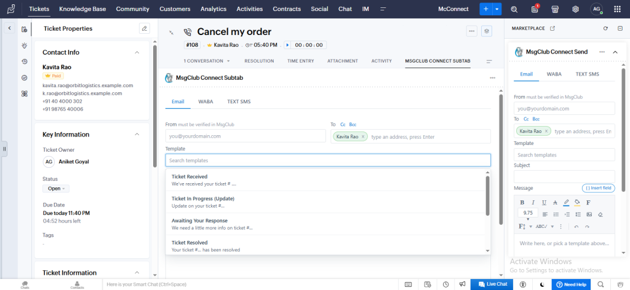Select WABA tab in MsgClub Connect Subtab

(205, 101)
